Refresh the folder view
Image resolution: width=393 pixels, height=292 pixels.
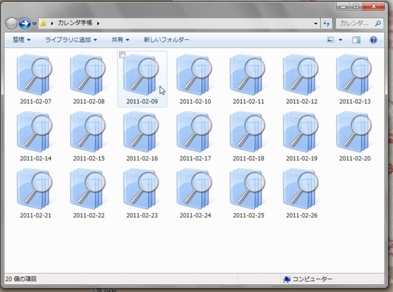click(326, 24)
